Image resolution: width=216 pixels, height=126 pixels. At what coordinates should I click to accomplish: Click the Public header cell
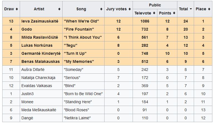155,5
